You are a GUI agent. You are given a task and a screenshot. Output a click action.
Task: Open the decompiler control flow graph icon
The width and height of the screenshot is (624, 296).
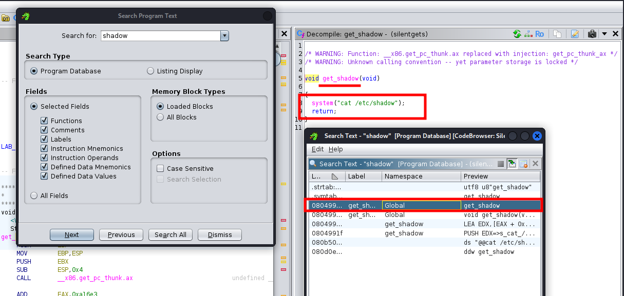pos(528,34)
